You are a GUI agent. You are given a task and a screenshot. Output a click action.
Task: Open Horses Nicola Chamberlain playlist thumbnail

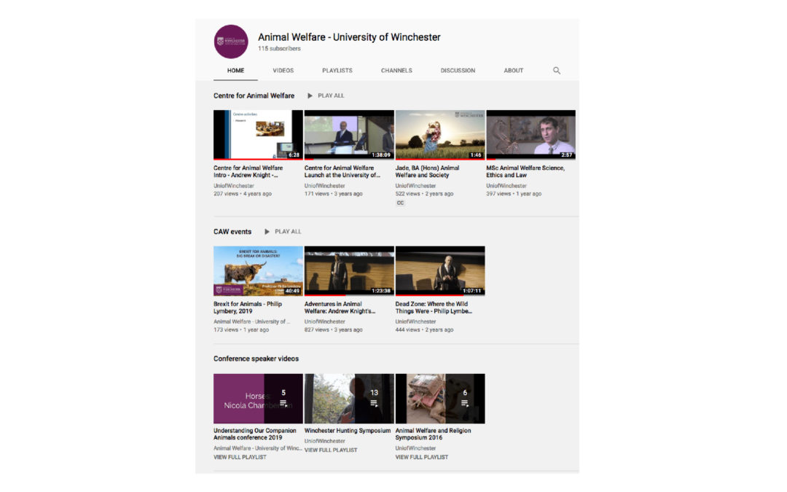(x=258, y=399)
